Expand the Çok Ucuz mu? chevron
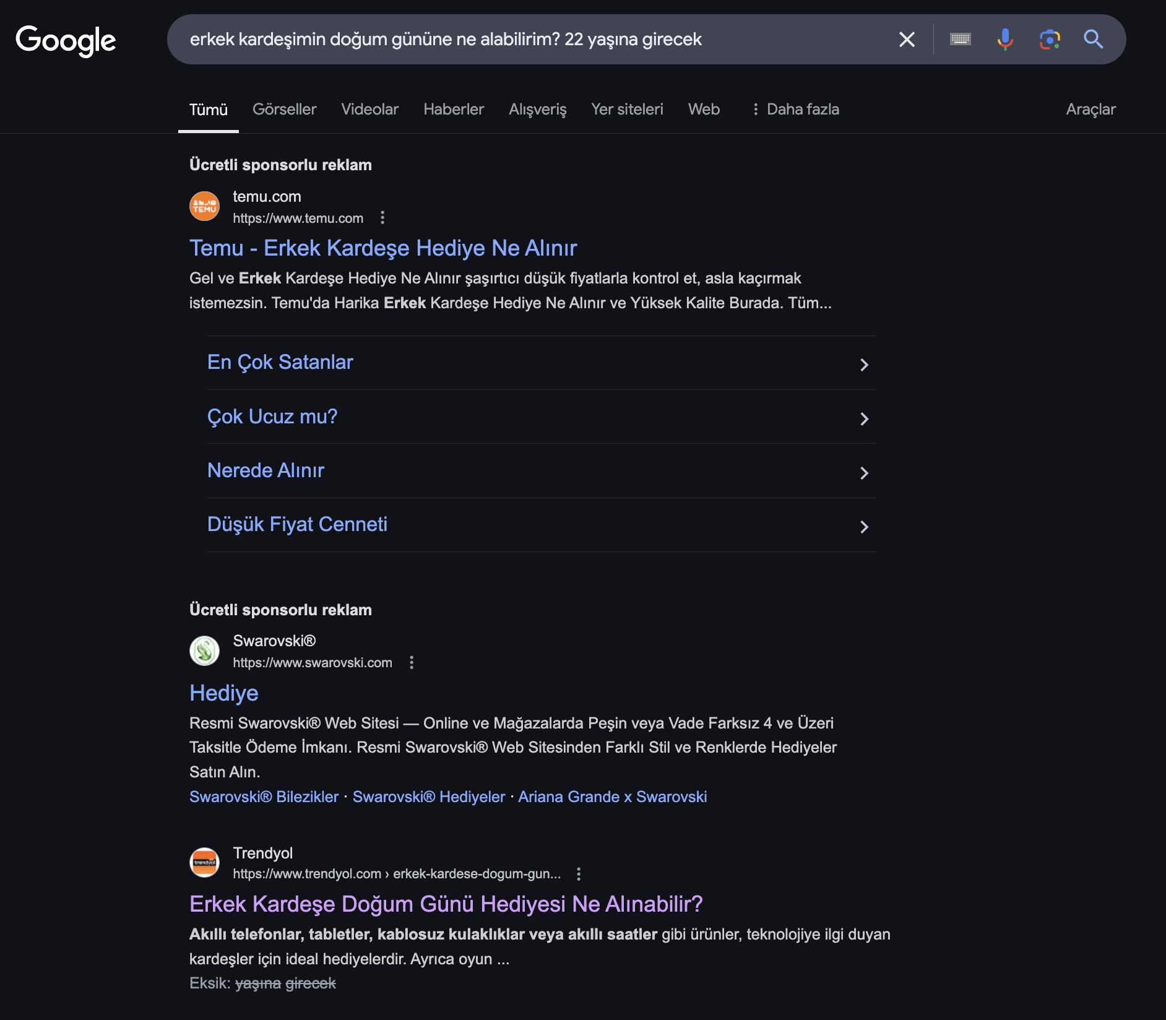This screenshot has width=1166, height=1020. point(864,419)
